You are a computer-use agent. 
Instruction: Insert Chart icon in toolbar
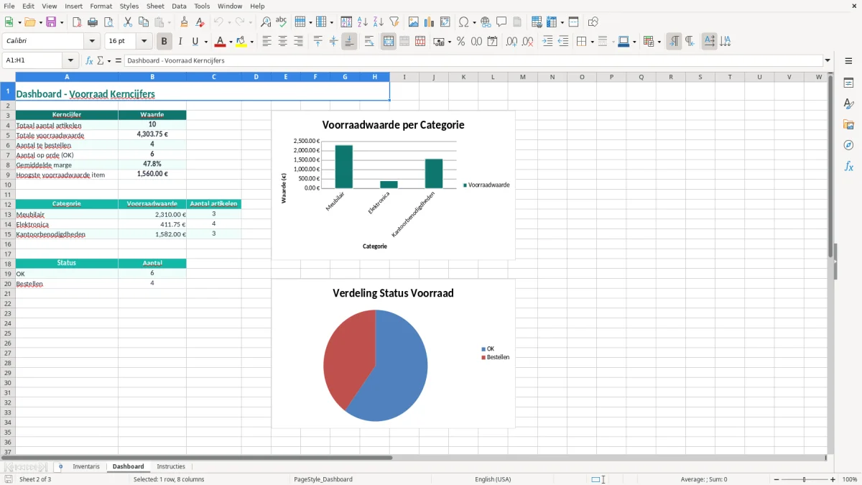pyautogui.click(x=430, y=22)
